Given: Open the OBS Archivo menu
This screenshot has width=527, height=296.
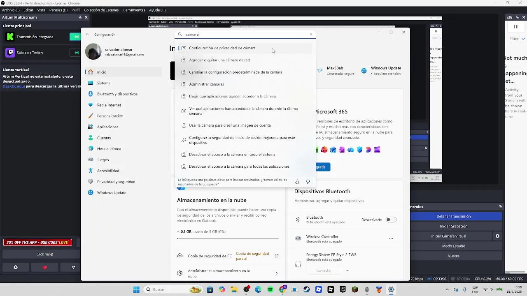Looking at the screenshot, I should pos(11,10).
